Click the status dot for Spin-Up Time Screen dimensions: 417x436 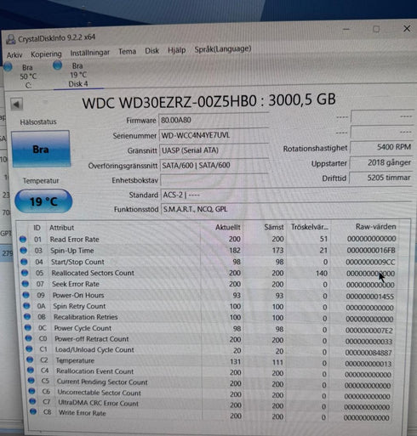24,251
